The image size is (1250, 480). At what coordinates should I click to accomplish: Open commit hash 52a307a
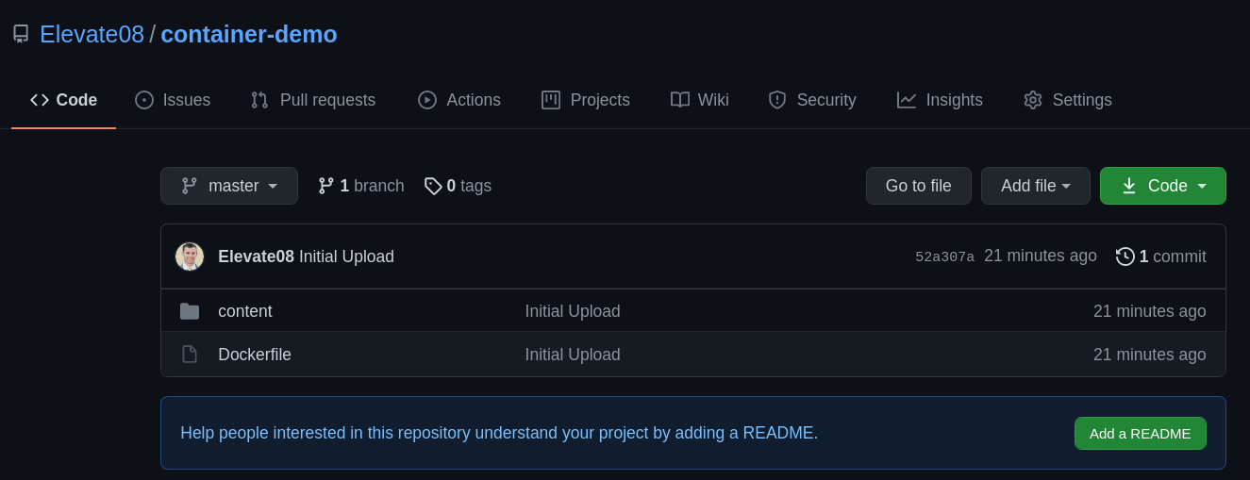(x=944, y=257)
